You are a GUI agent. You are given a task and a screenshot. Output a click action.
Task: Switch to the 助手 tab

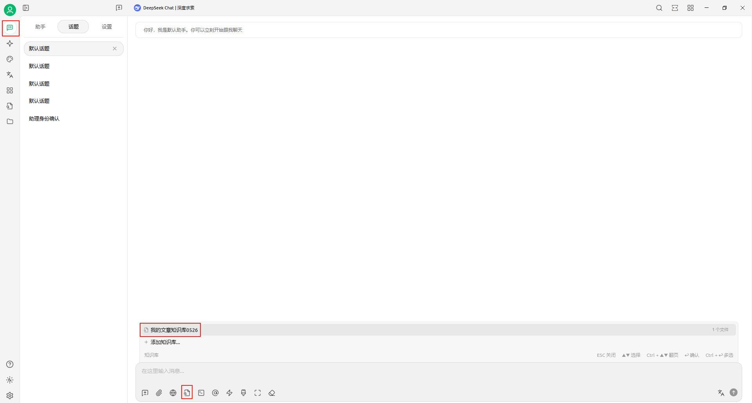pyautogui.click(x=40, y=27)
